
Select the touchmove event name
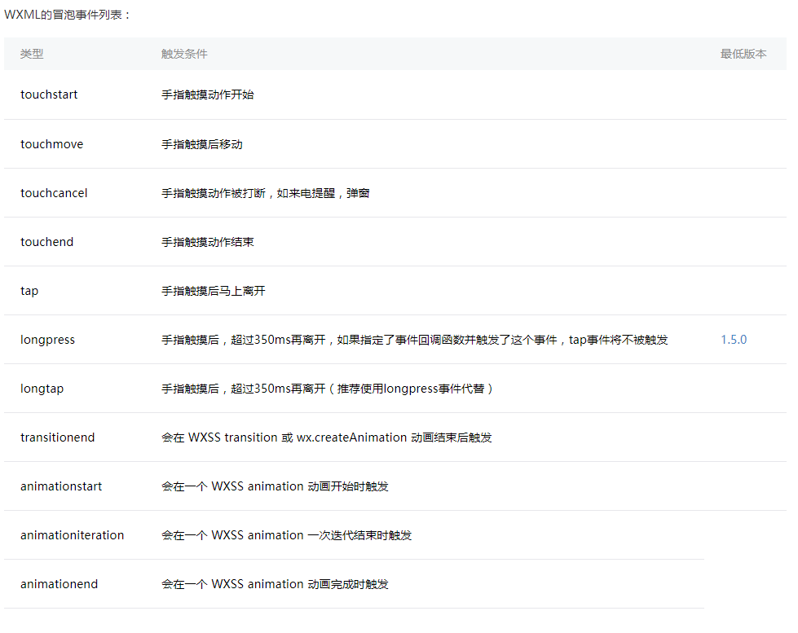tap(51, 144)
